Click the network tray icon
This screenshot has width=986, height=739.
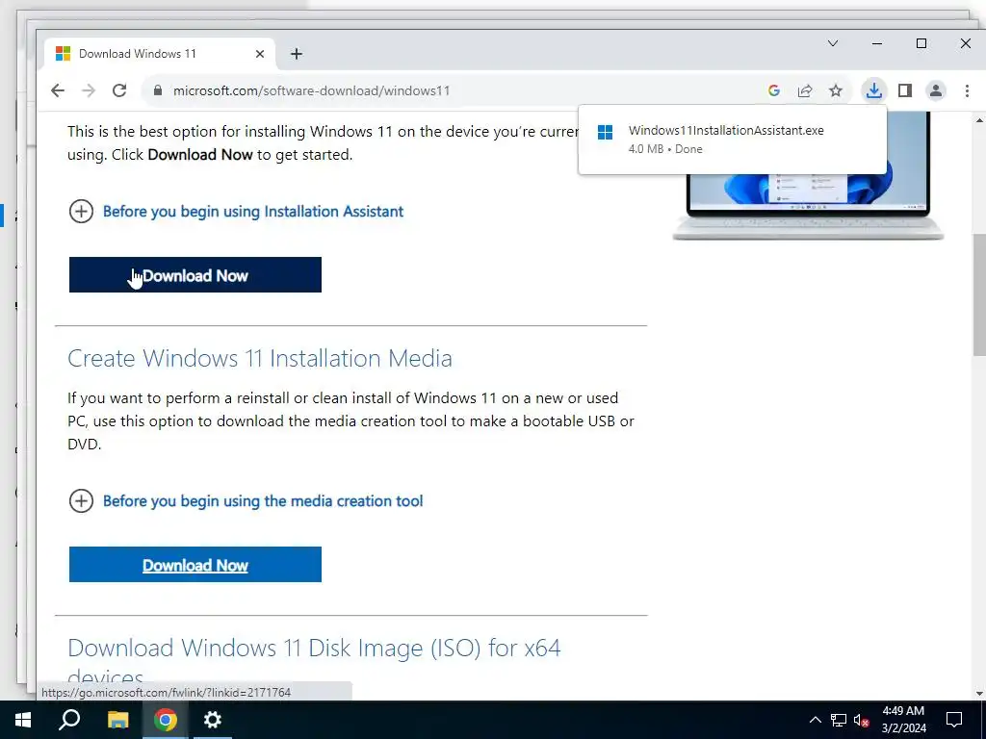tap(839, 720)
